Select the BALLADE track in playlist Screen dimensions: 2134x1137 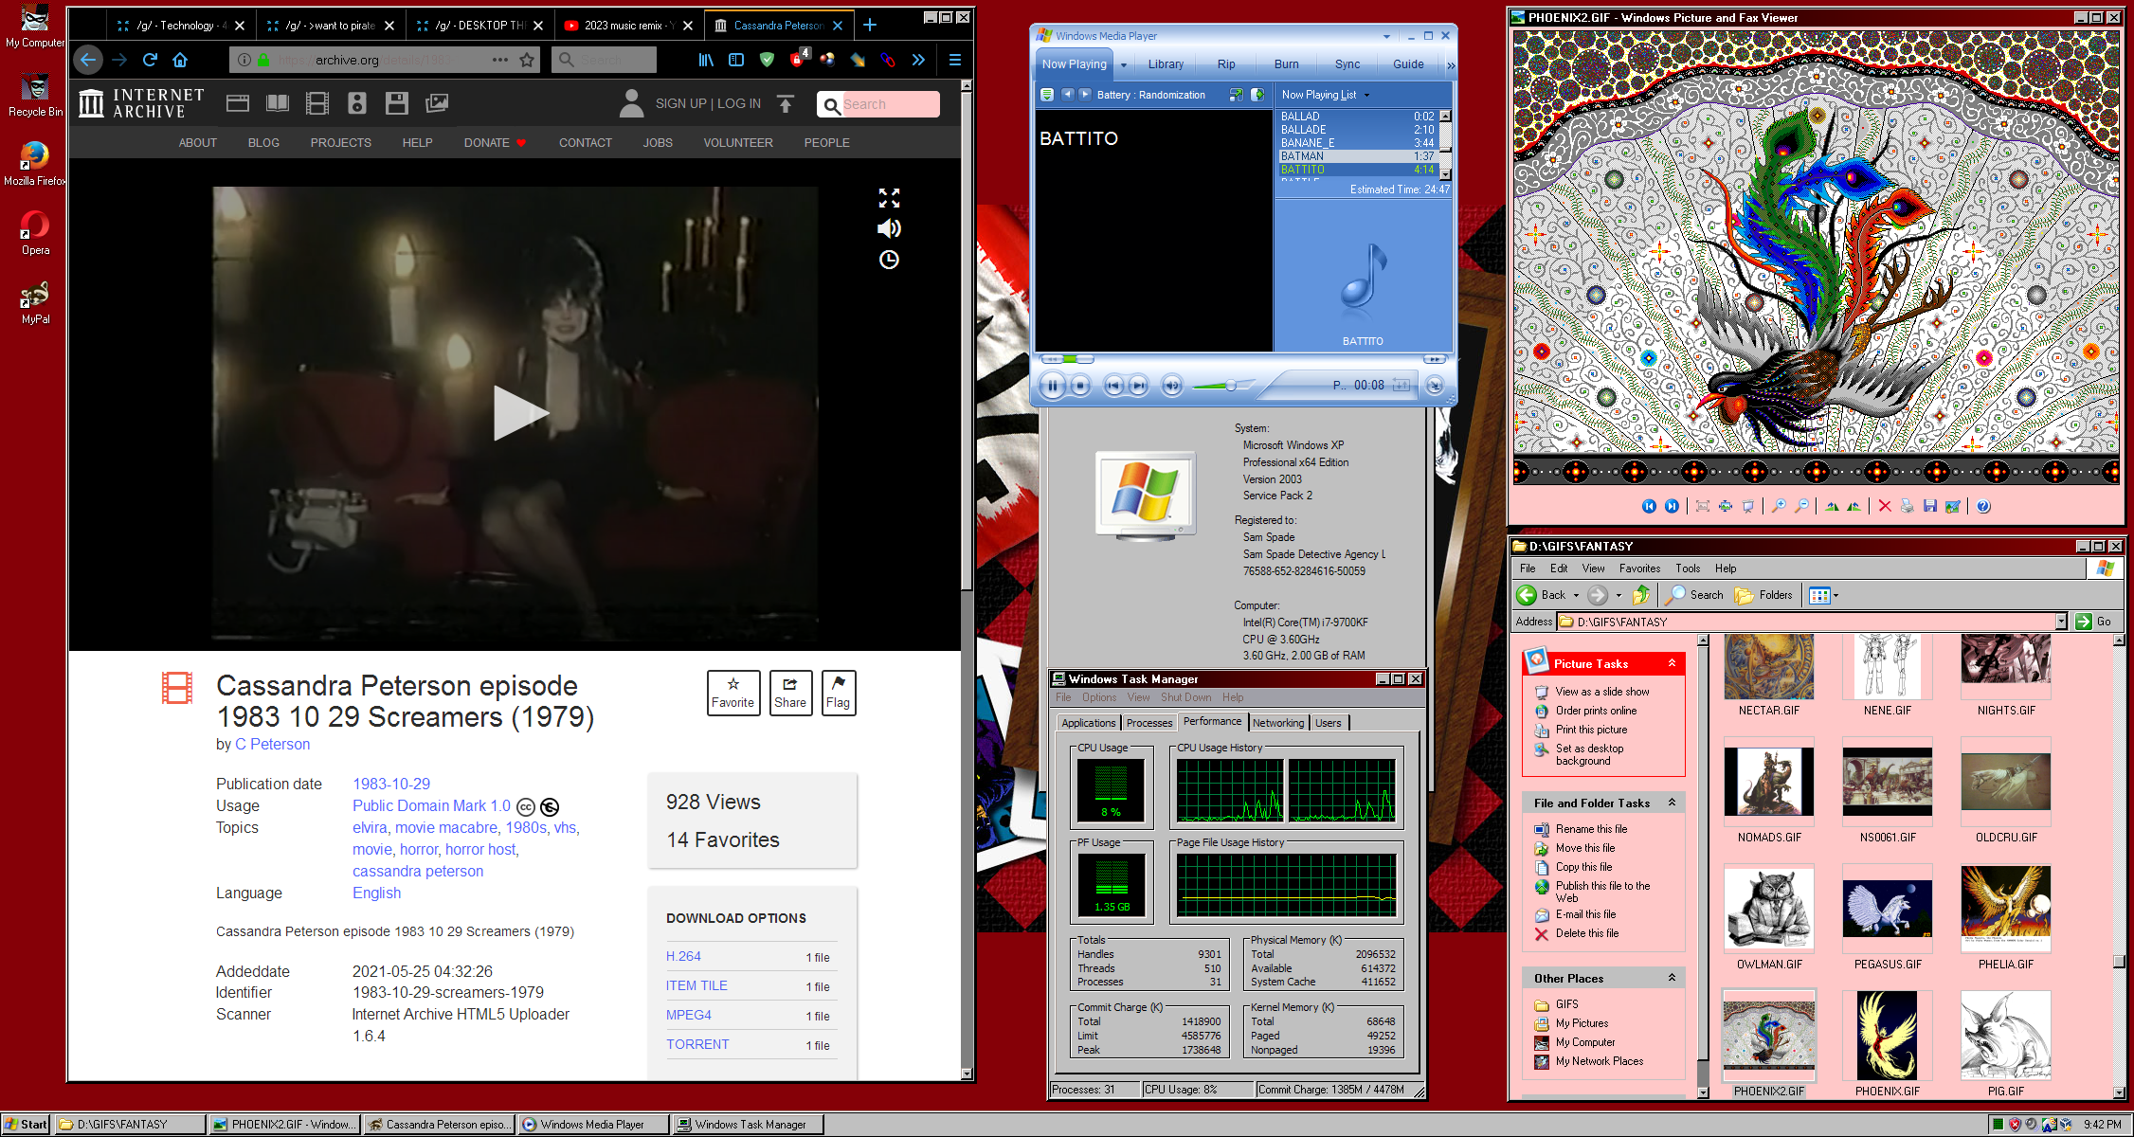click(1357, 130)
